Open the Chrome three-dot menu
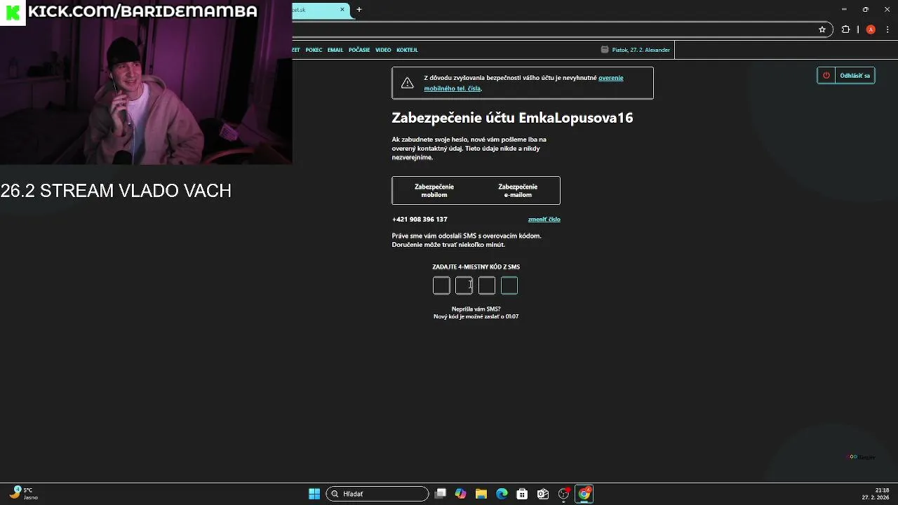 [x=888, y=29]
